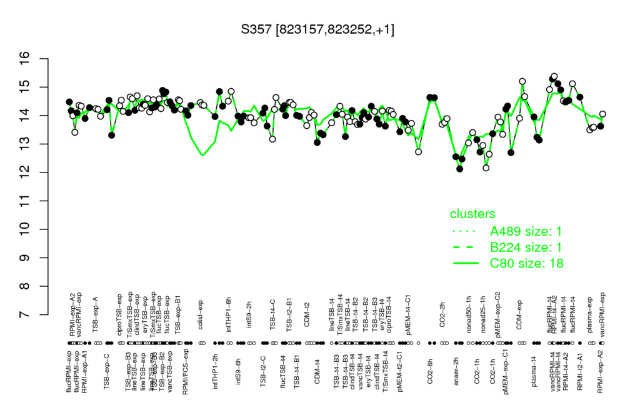Select legend entry 'A489 size: 1'

click(526, 231)
